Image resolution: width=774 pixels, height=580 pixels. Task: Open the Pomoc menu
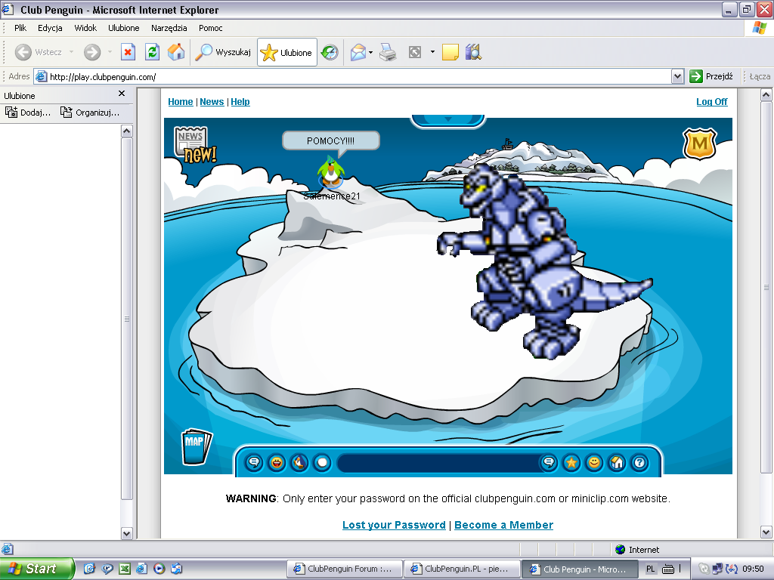coord(211,28)
